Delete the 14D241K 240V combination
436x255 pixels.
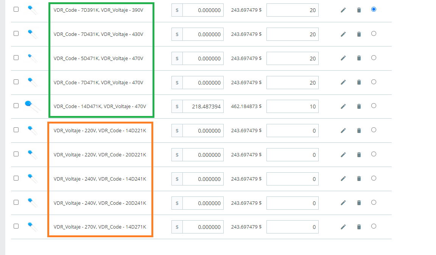click(359, 178)
